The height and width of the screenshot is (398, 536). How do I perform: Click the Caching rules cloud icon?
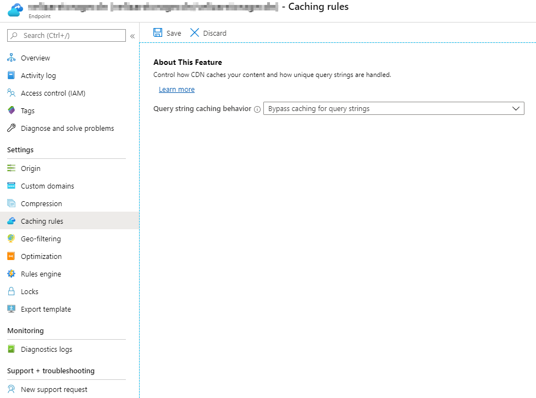pyautogui.click(x=12, y=221)
